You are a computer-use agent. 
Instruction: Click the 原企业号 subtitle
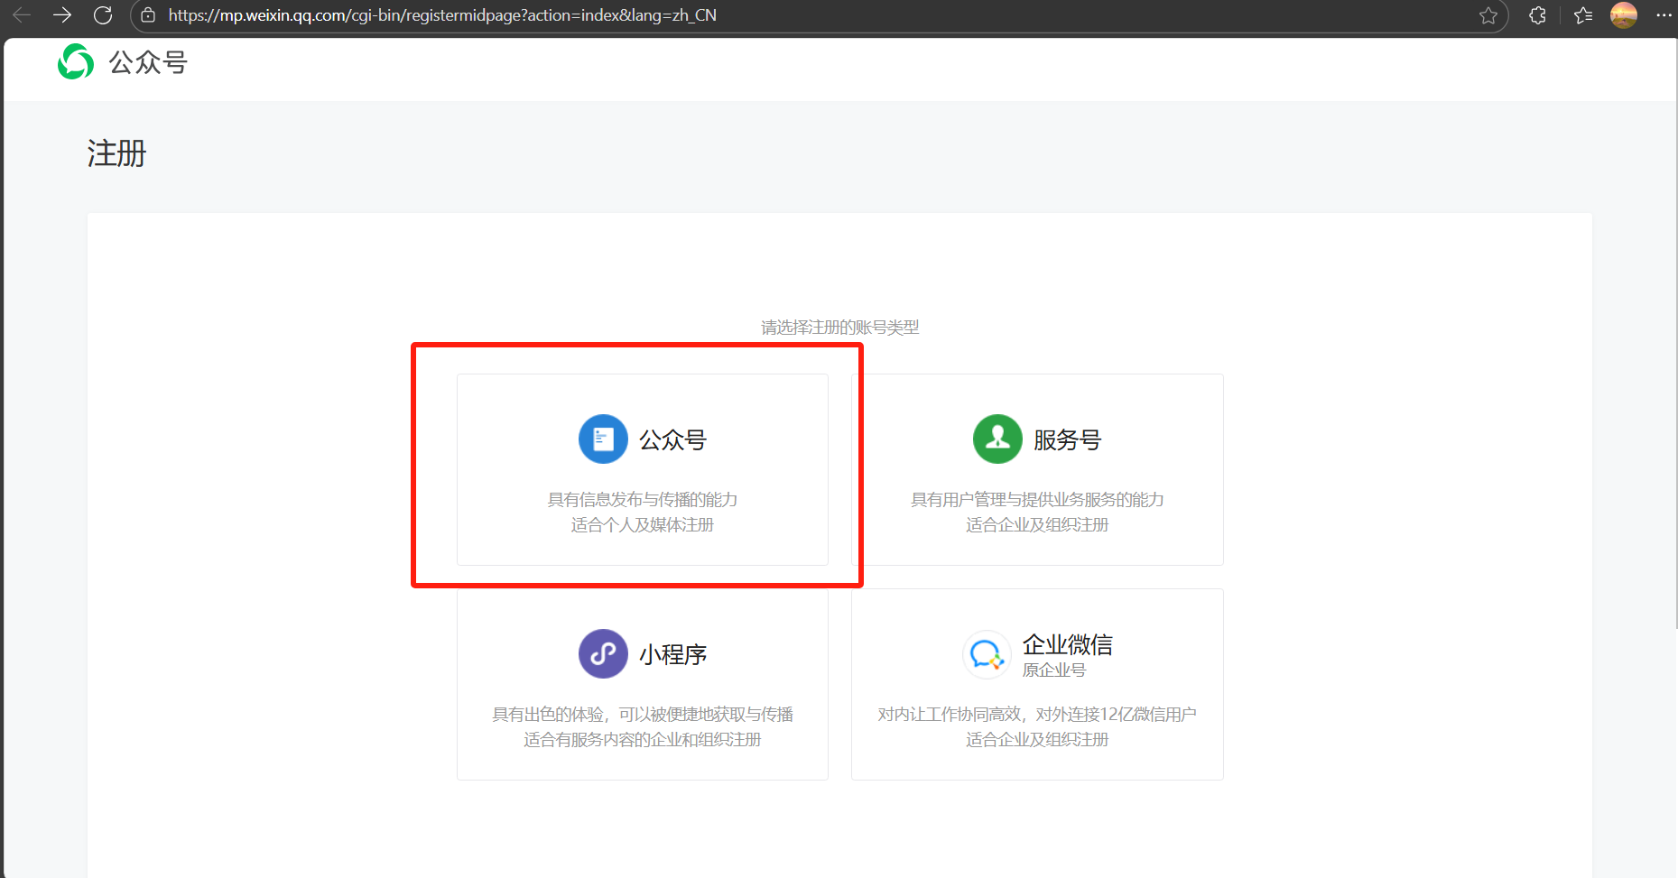pyautogui.click(x=1054, y=670)
